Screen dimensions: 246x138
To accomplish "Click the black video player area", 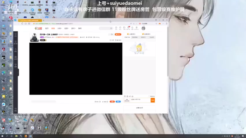I will coord(76,69).
